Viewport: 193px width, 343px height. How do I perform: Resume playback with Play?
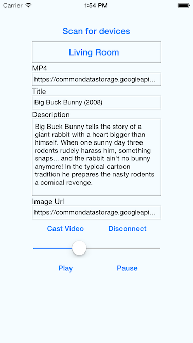65,268
